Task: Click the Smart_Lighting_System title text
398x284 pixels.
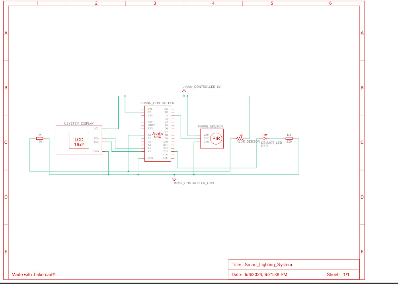Action: 268,265
